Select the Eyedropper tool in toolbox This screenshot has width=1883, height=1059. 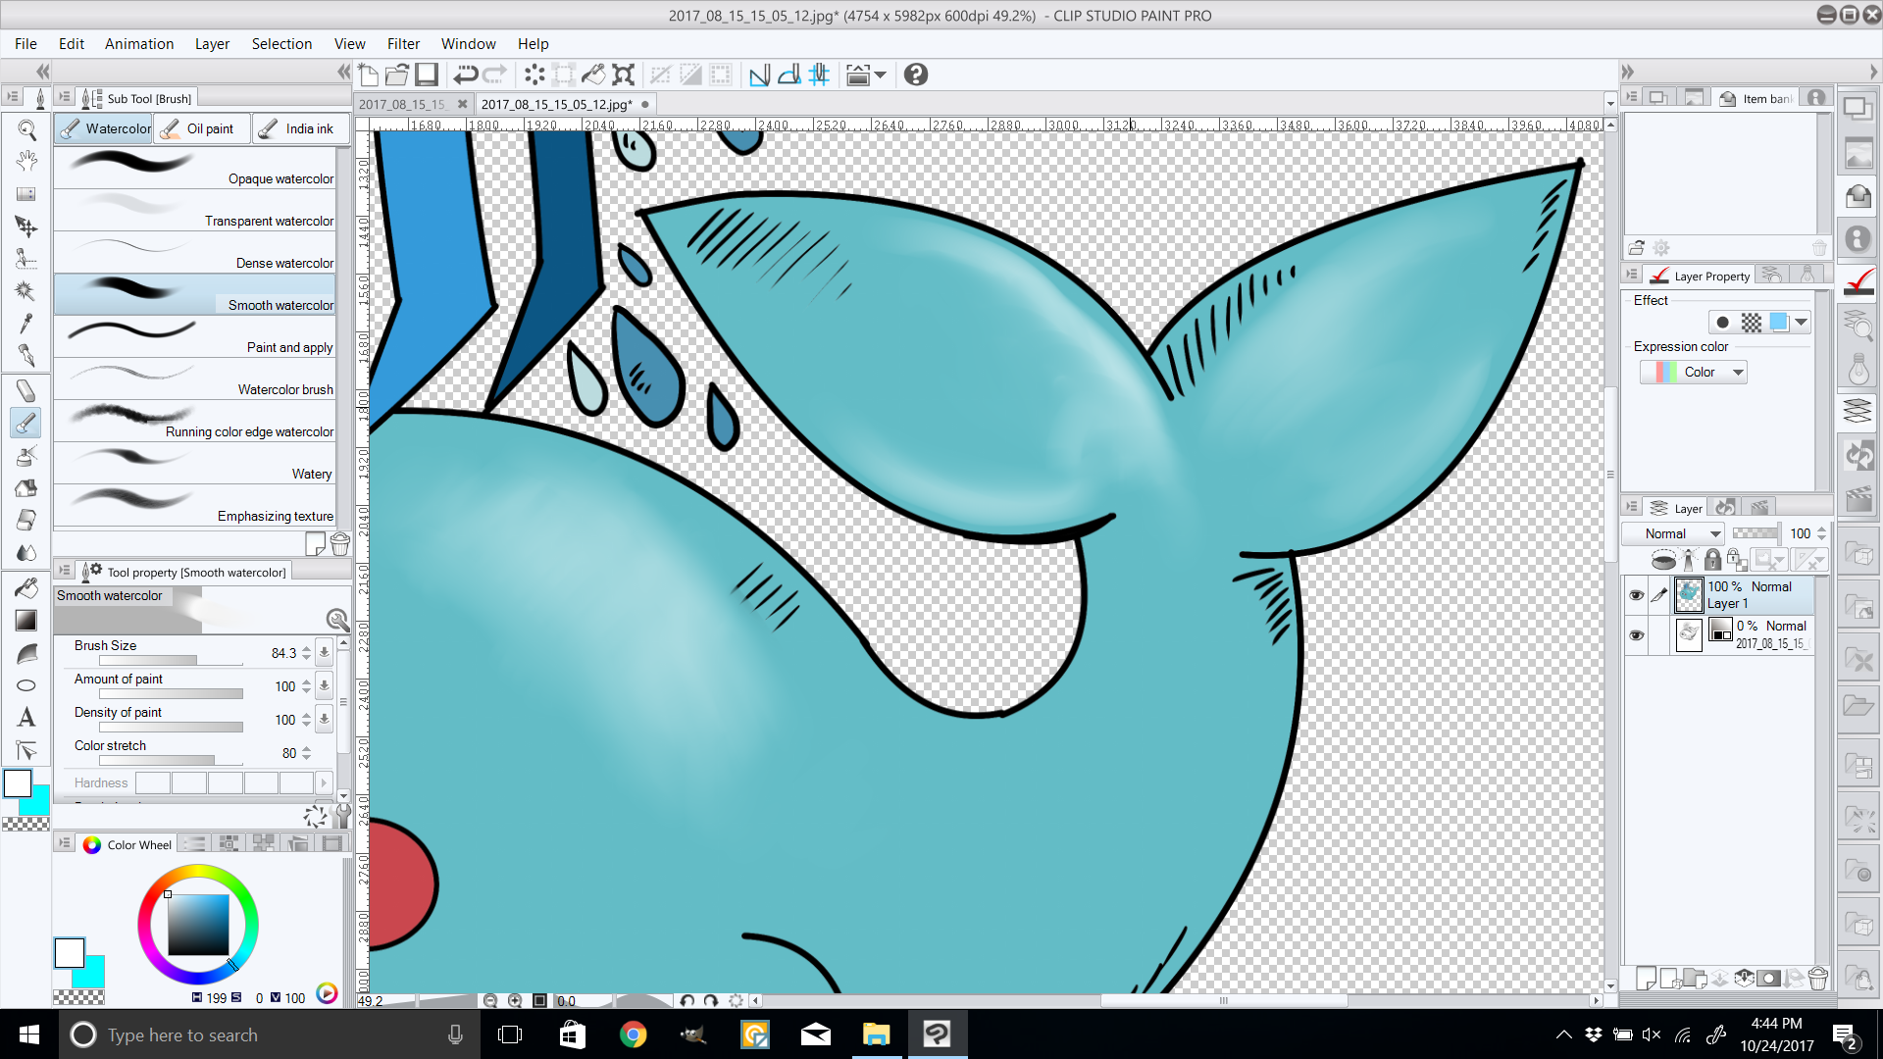click(26, 324)
